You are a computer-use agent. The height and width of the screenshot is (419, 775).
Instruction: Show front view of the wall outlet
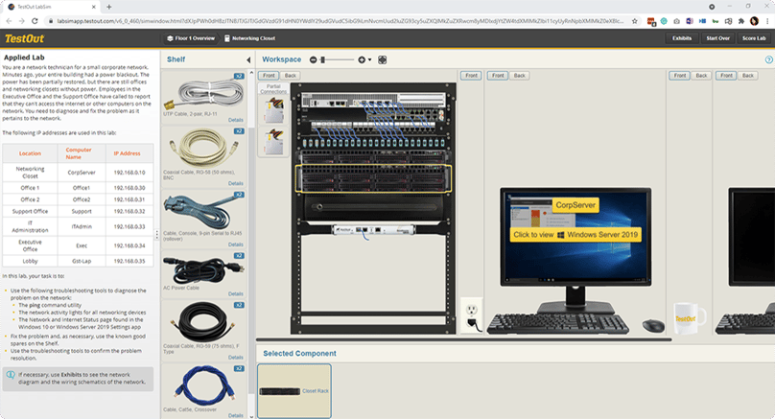471,76
